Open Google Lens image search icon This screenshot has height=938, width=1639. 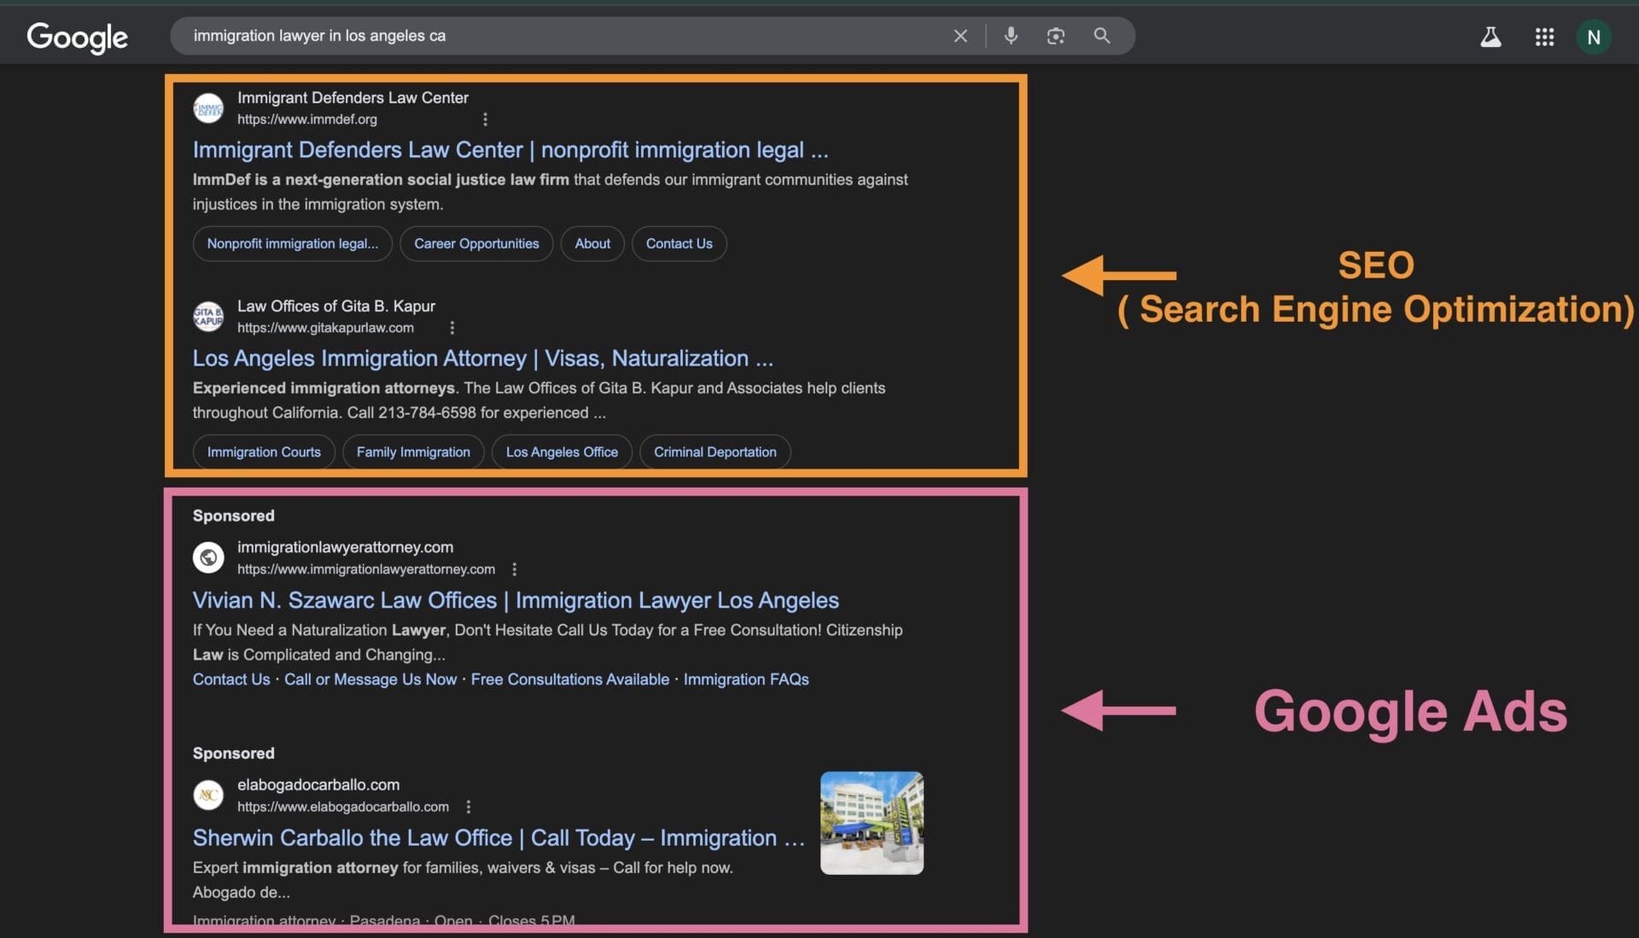[1056, 36]
